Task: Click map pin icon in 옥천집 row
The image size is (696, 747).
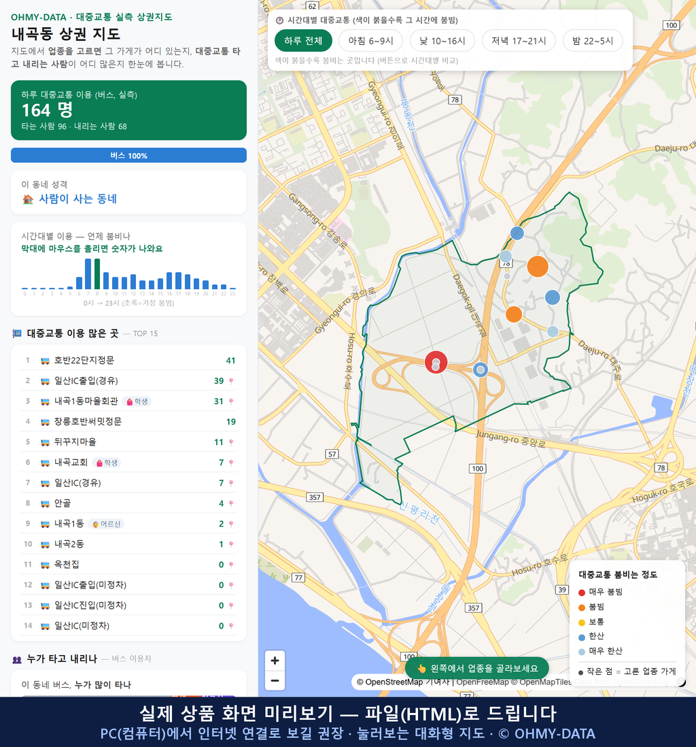Action: (x=231, y=565)
